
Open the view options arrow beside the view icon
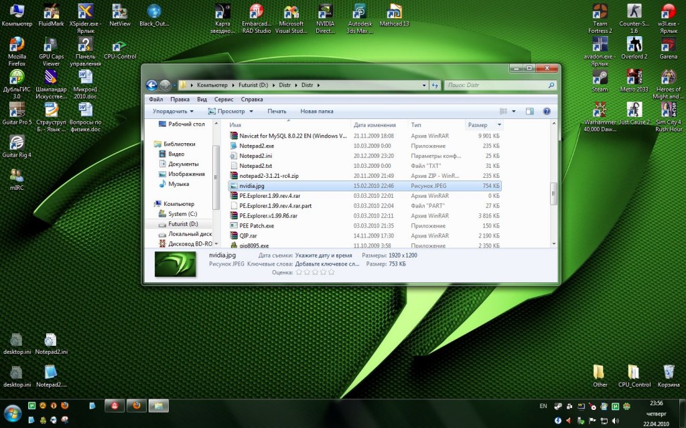[x=514, y=112]
